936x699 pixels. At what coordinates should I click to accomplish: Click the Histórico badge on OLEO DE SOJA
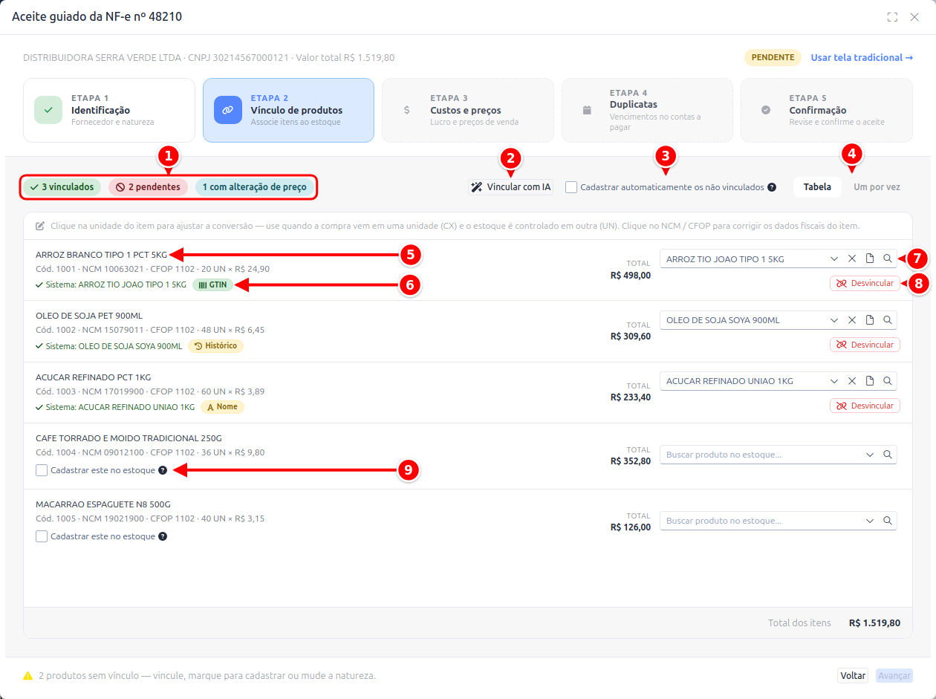[x=215, y=345]
